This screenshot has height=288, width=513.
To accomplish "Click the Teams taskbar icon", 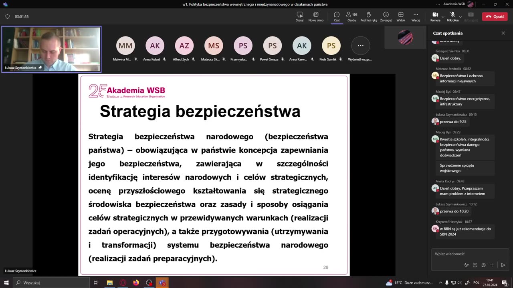I will click(162, 283).
